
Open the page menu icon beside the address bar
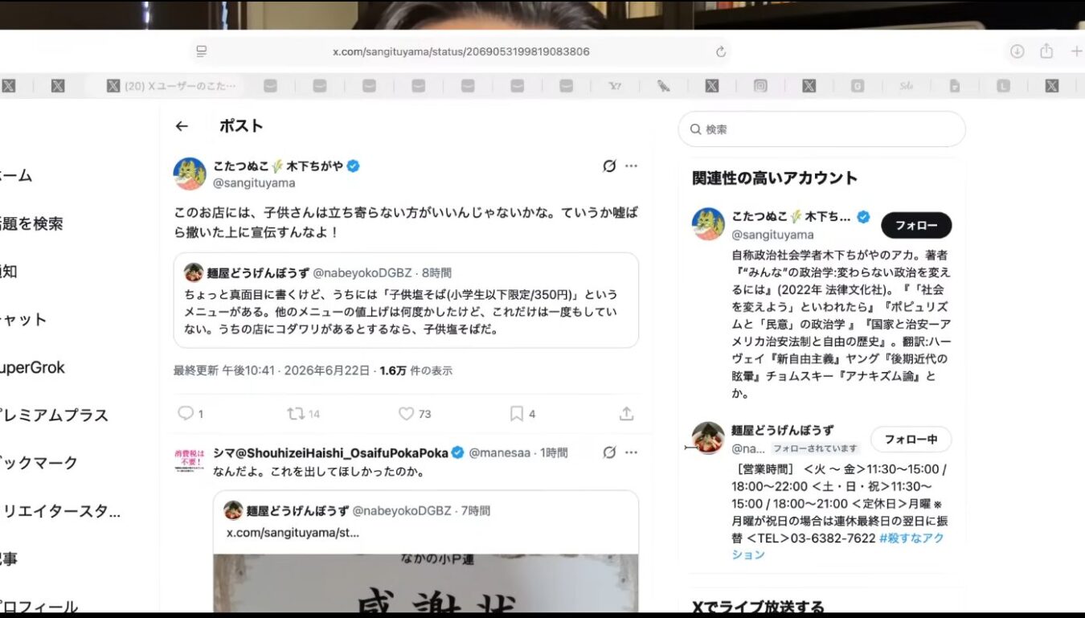click(202, 51)
